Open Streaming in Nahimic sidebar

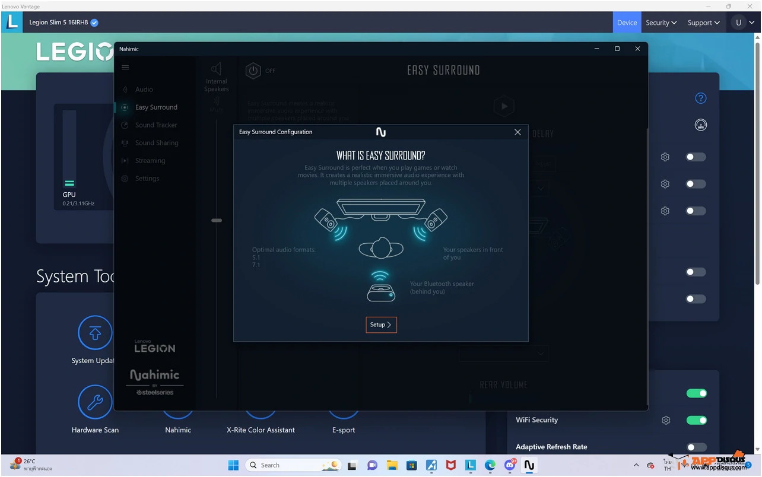click(x=150, y=161)
